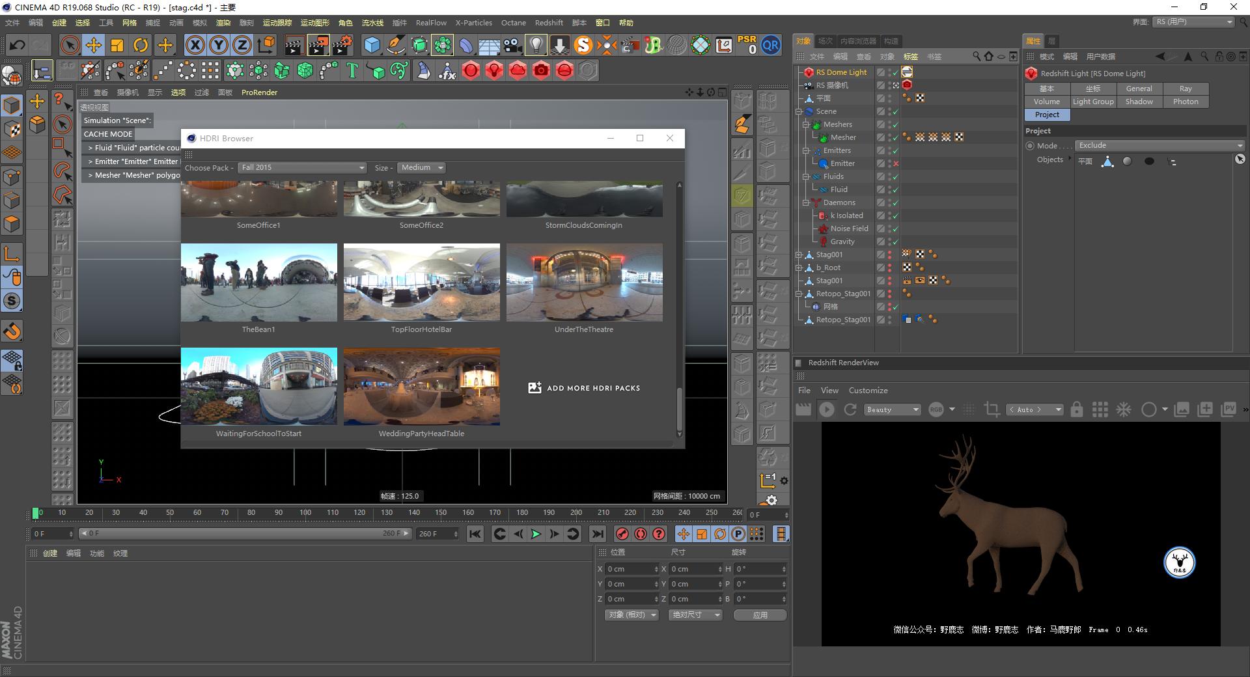Image resolution: width=1250 pixels, height=677 pixels.
Task: Toggle the Emitter red X enable mark
Action: (896, 163)
